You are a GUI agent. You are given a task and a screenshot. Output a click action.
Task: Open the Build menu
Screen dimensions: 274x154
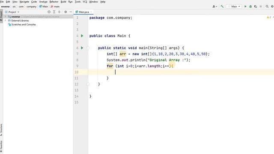tap(63, 2)
